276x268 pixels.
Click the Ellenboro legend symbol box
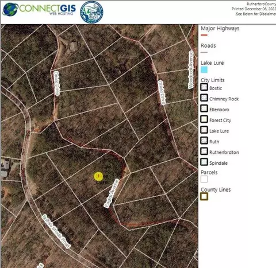[x=204, y=108]
